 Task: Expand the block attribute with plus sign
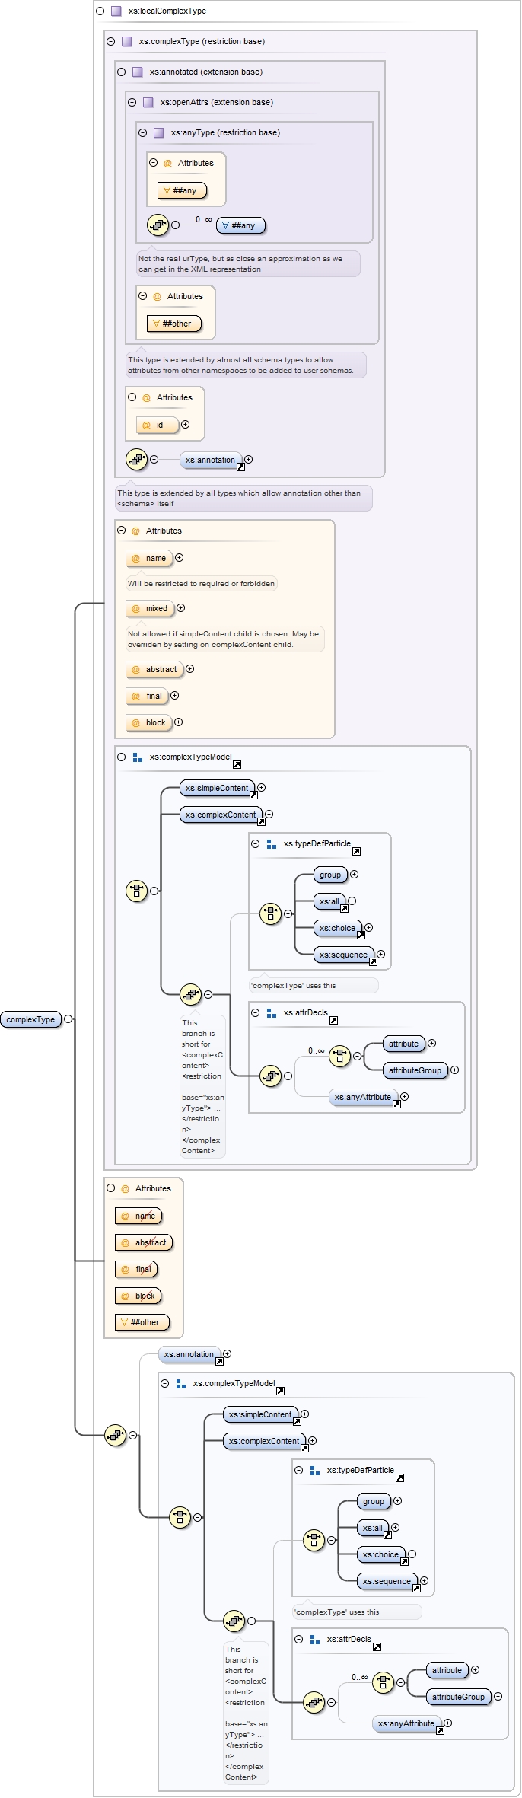(x=178, y=722)
